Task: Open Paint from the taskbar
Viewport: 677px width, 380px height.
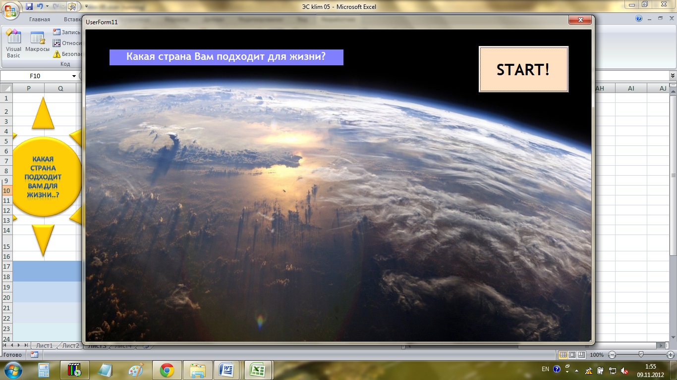Action: point(135,370)
